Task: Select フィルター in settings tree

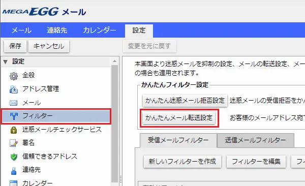Action: (56, 116)
